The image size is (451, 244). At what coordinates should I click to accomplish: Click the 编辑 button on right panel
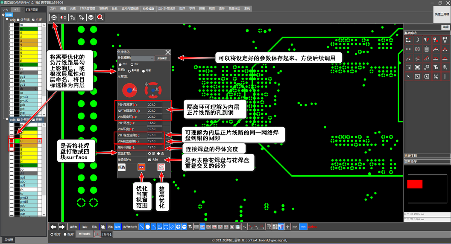(x=445, y=27)
